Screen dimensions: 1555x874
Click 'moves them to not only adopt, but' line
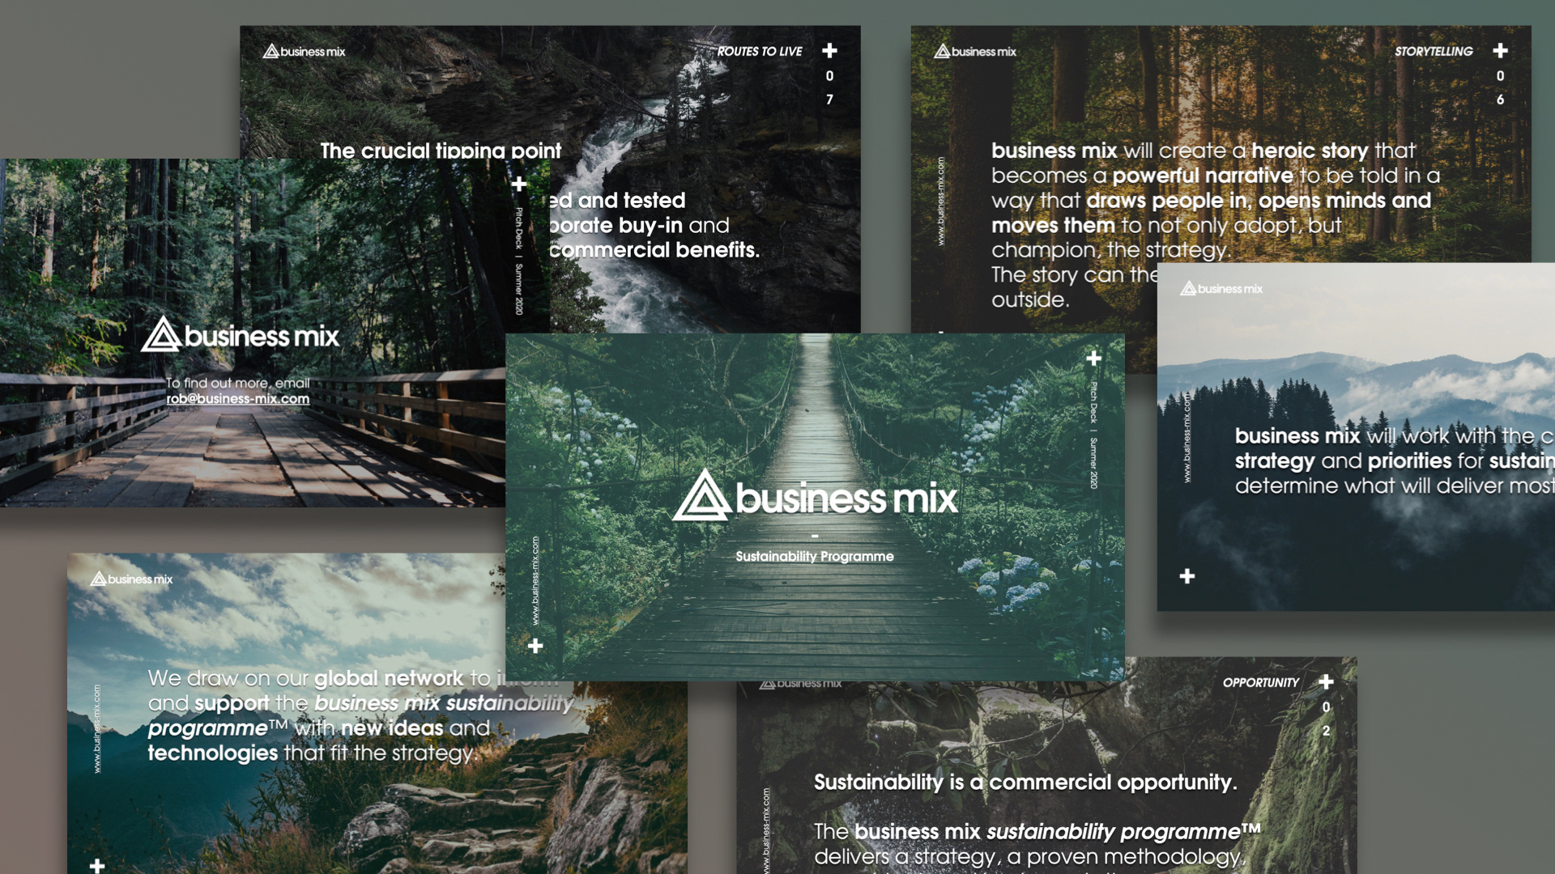pos(1166,225)
